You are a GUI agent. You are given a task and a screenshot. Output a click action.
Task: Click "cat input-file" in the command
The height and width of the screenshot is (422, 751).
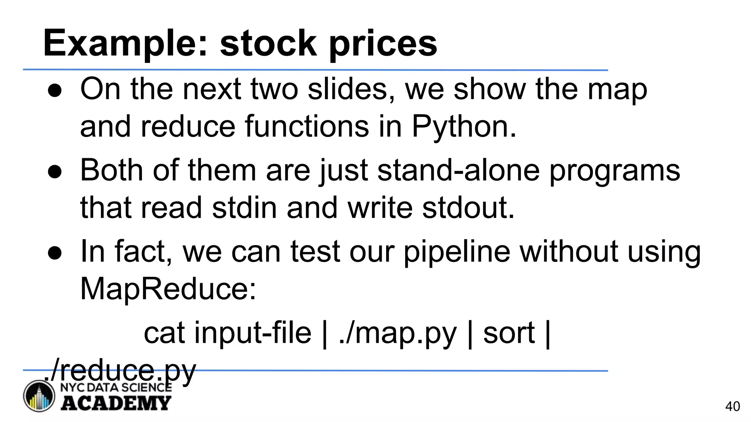[x=227, y=333]
